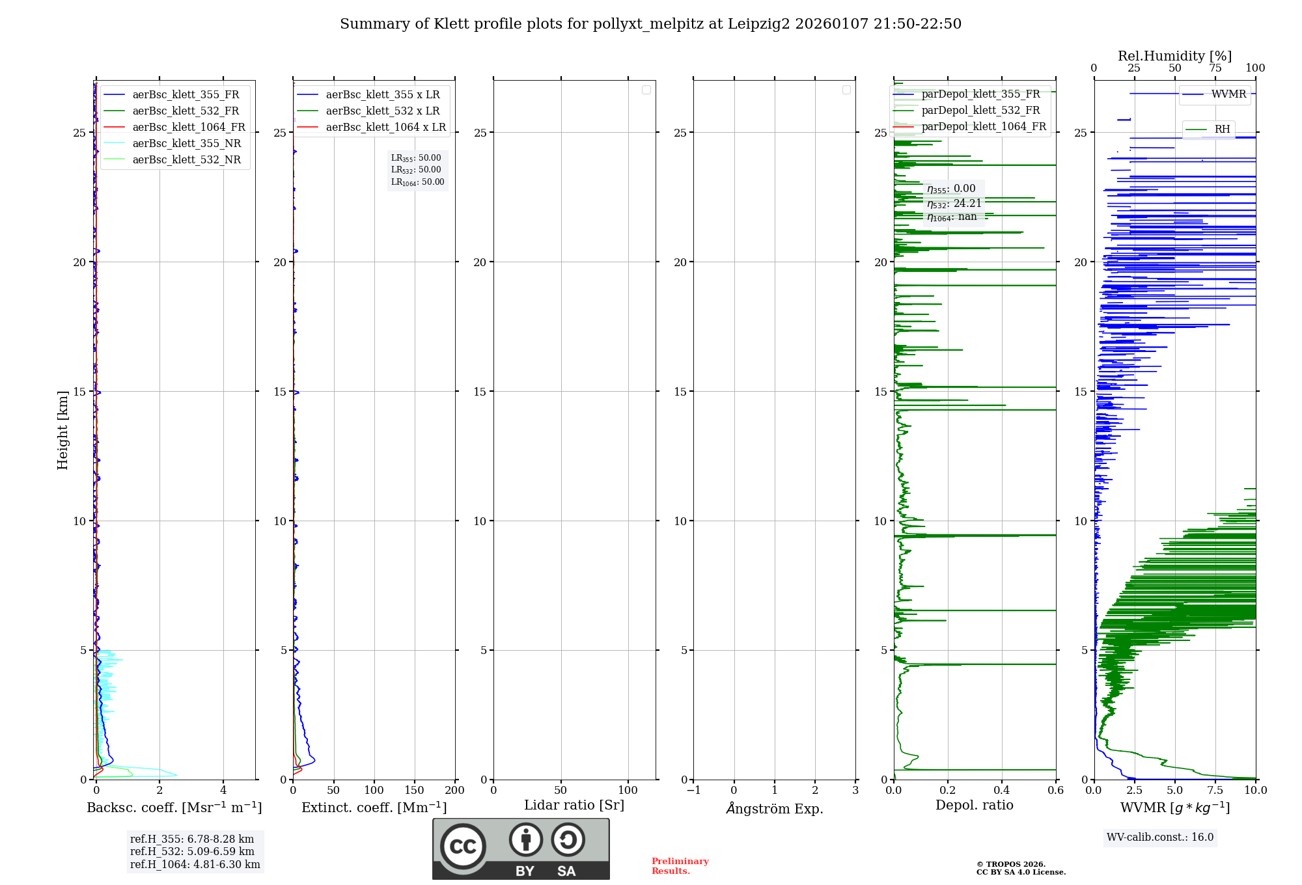The height and width of the screenshot is (885, 1302).
Task: Click the WV-calib.const.: 16.0 label
Action: pyautogui.click(x=1159, y=837)
